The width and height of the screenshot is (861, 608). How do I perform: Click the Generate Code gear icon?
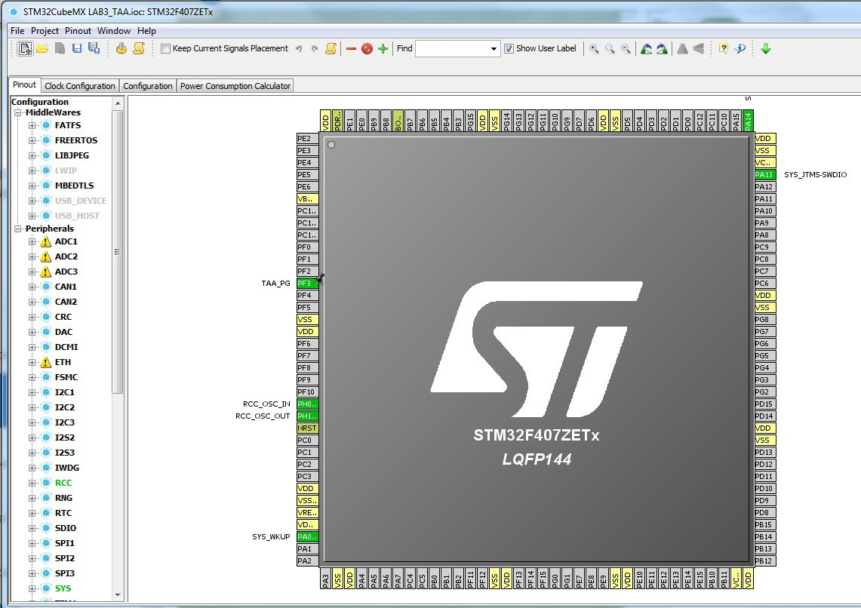coord(121,48)
